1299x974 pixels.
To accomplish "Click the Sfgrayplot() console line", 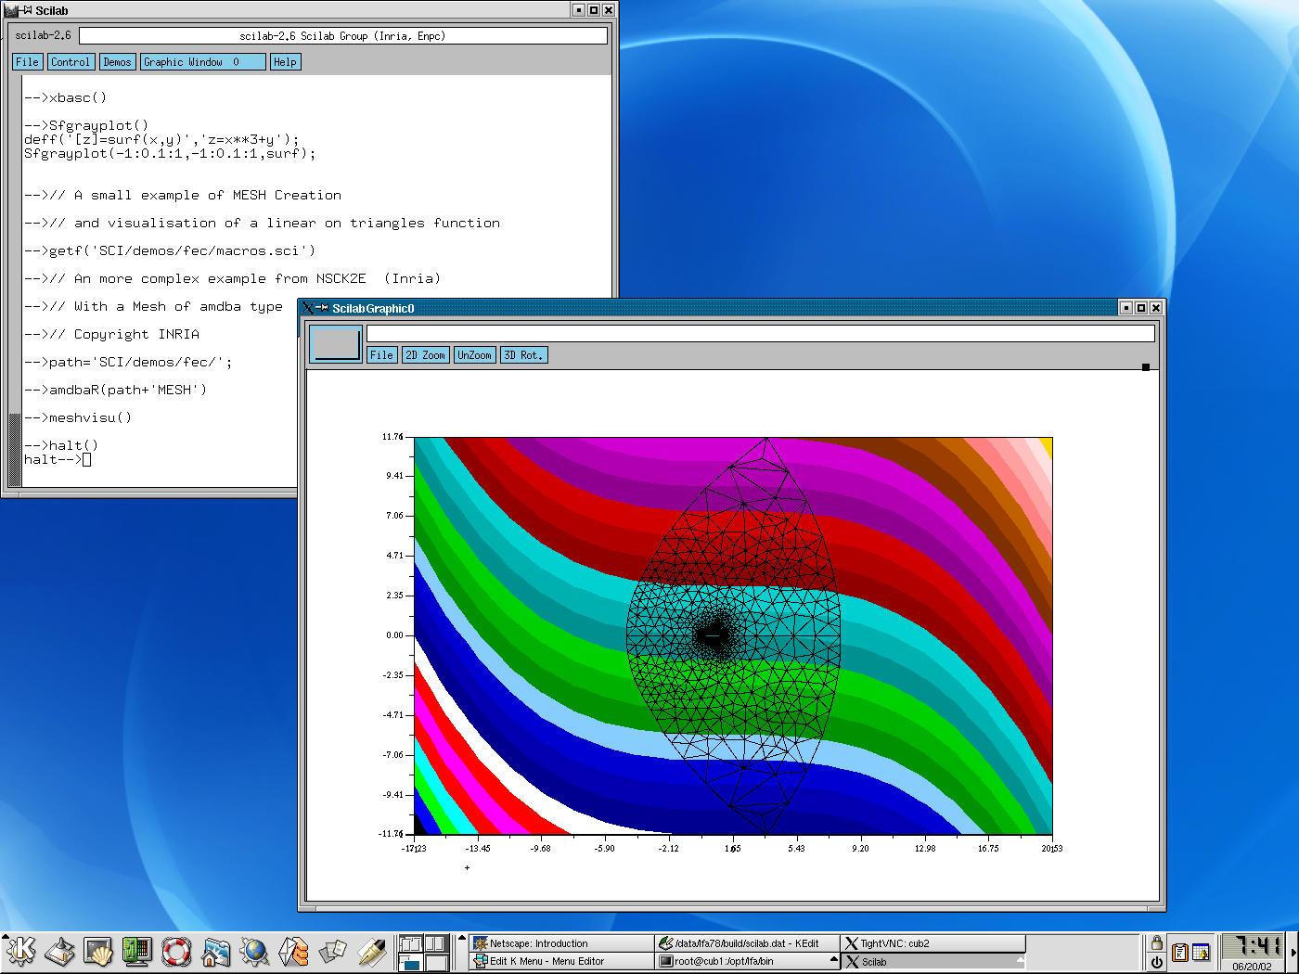I will (x=86, y=125).
